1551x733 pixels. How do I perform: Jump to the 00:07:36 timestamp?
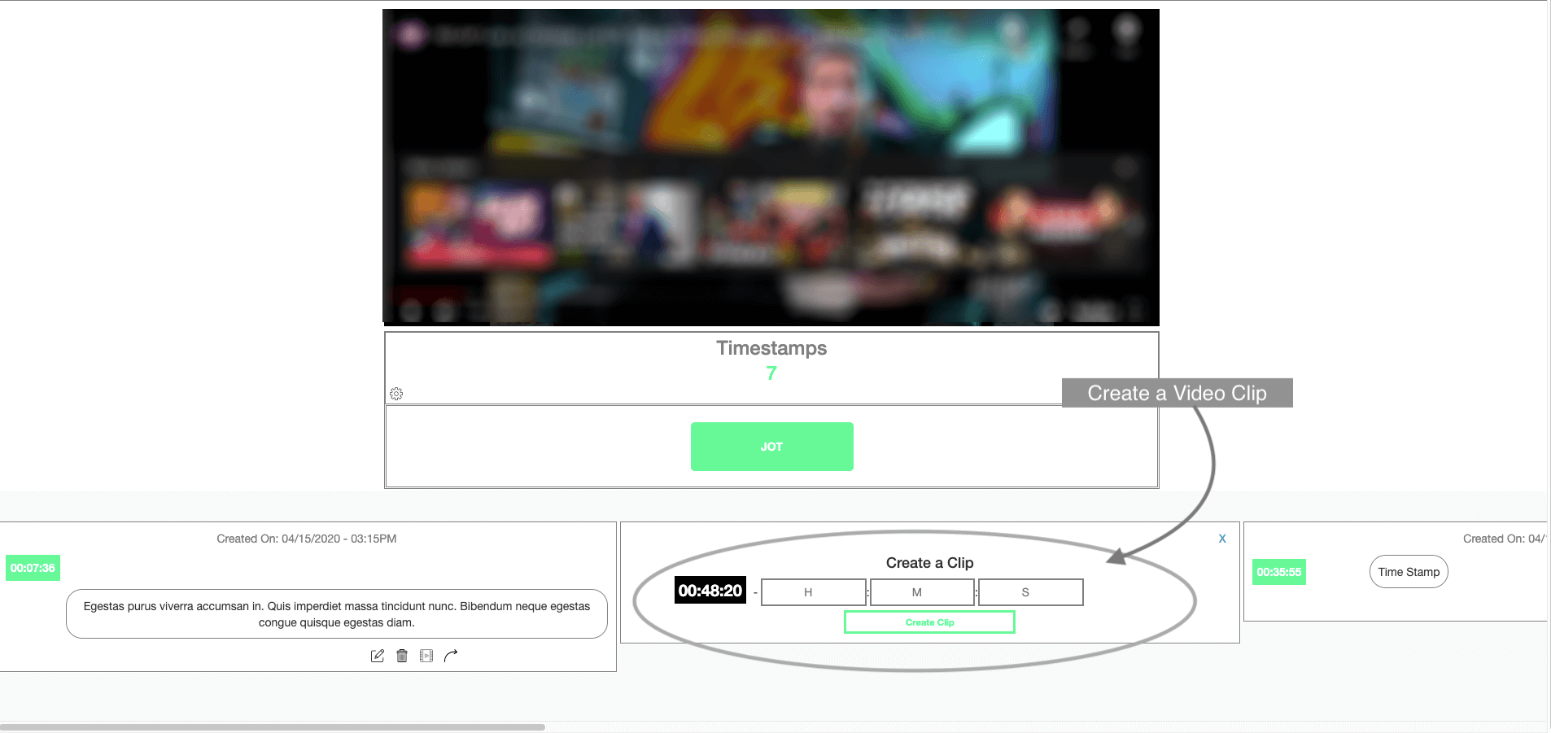[x=33, y=568]
